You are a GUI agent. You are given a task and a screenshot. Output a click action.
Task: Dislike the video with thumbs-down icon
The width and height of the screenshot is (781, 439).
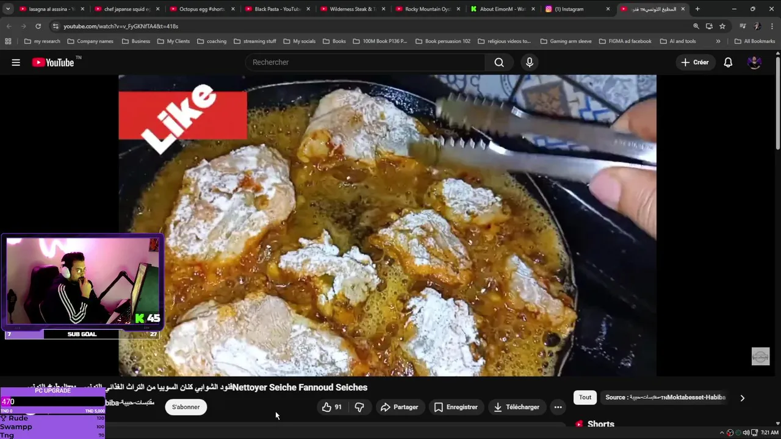coord(359,407)
